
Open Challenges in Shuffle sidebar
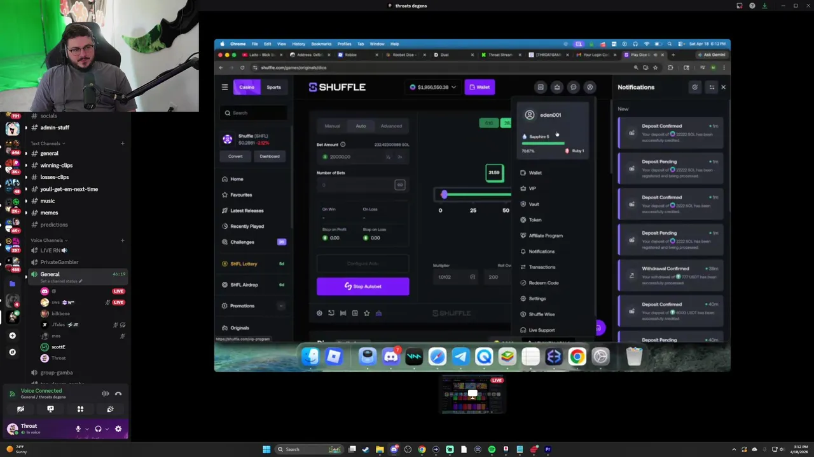pyautogui.click(x=242, y=242)
